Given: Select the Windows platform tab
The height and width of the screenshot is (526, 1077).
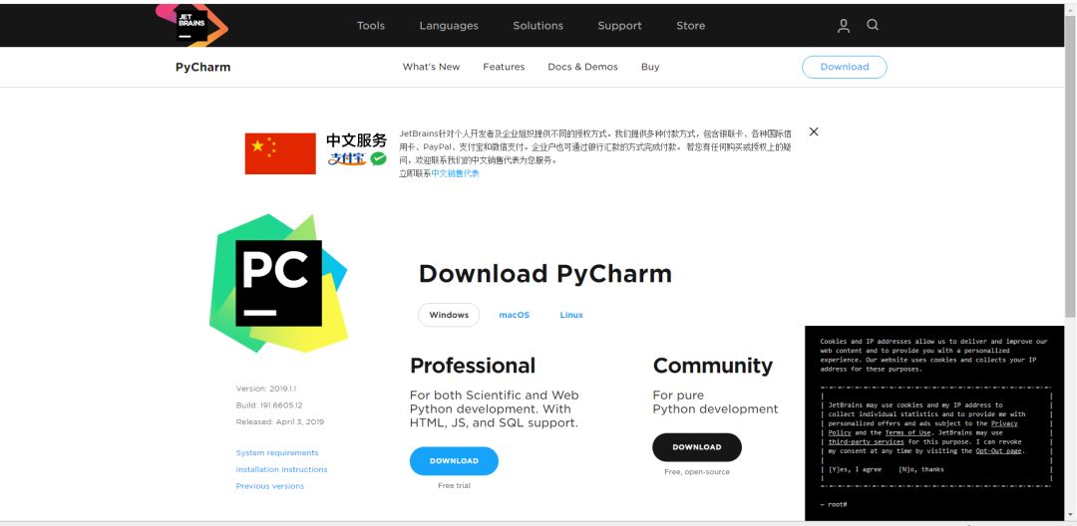Looking at the screenshot, I should click(x=449, y=315).
